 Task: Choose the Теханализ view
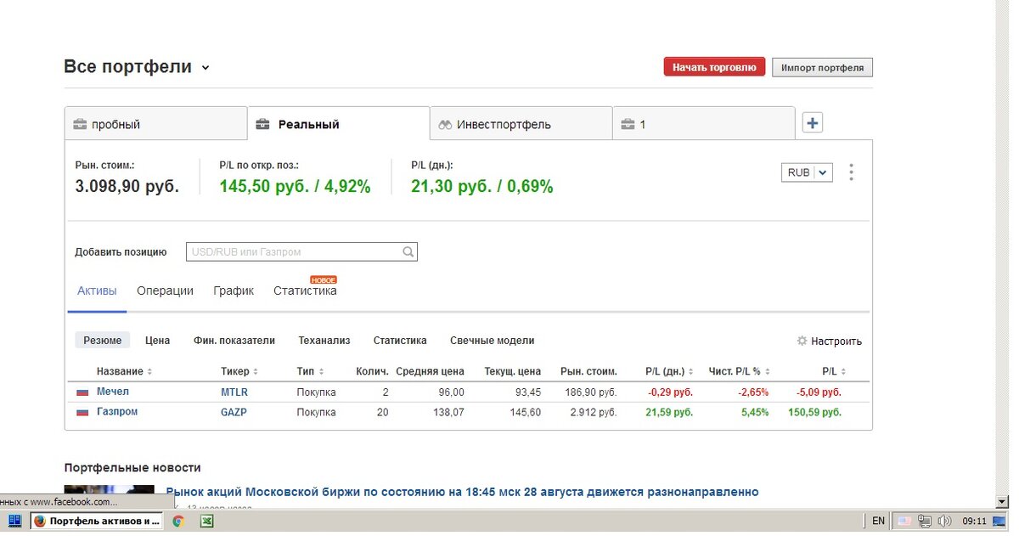[324, 340]
